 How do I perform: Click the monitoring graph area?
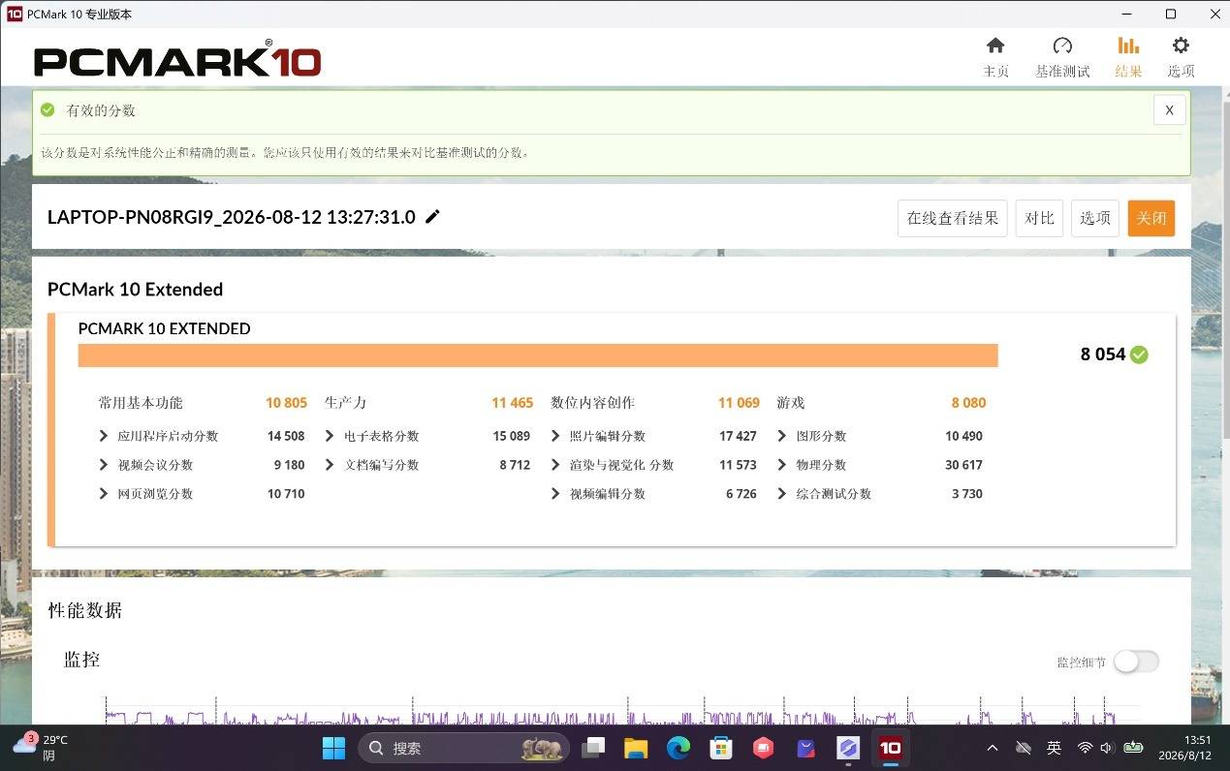611,712
